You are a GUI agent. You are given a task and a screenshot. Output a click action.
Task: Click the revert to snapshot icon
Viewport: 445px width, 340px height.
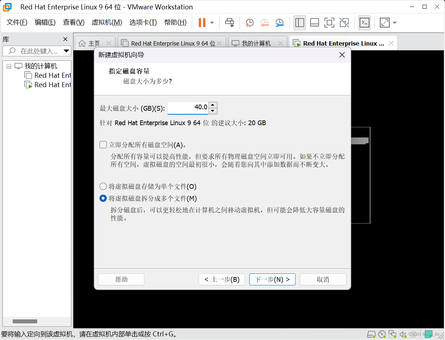click(x=264, y=23)
